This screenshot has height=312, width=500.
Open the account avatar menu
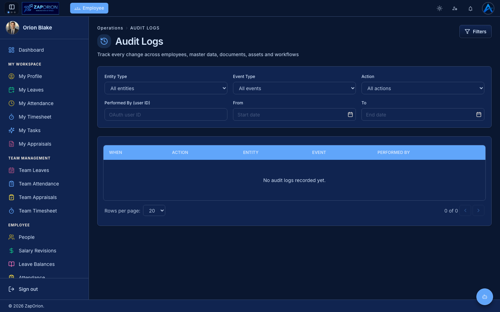(488, 8)
